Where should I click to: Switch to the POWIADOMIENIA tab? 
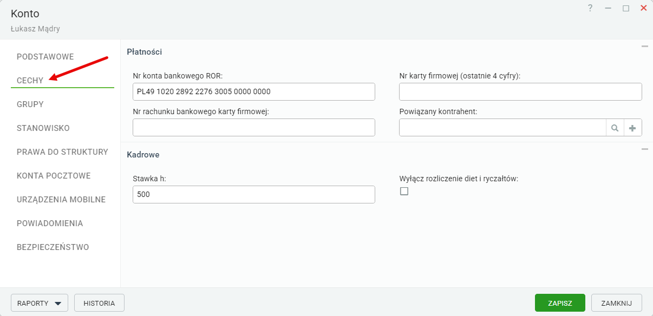pos(50,223)
